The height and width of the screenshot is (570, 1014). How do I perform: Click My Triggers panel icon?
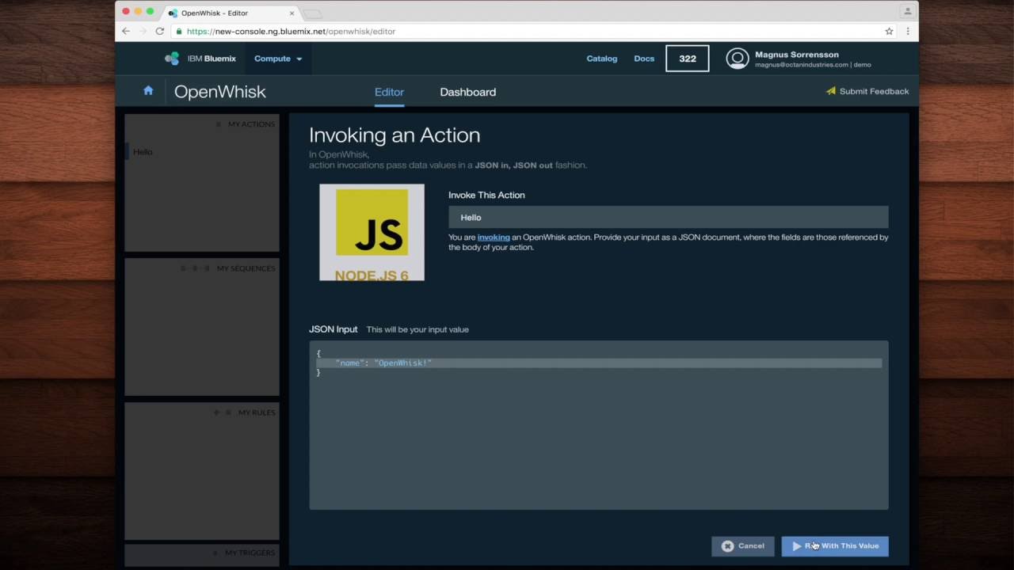(217, 553)
